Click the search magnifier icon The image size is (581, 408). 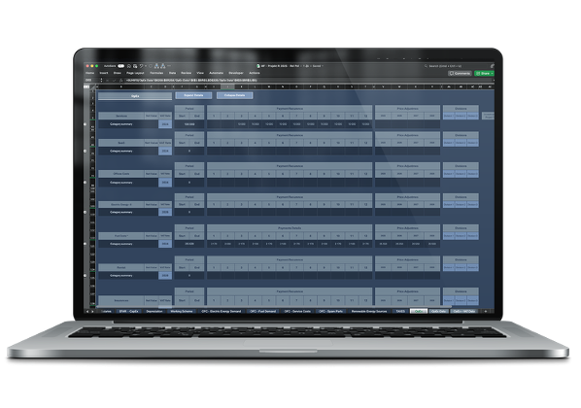426,66
